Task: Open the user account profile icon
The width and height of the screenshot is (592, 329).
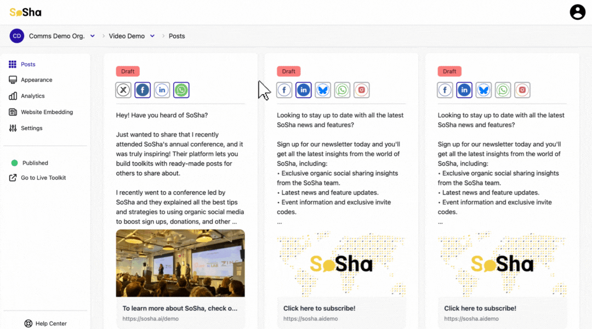Action: [x=577, y=12]
